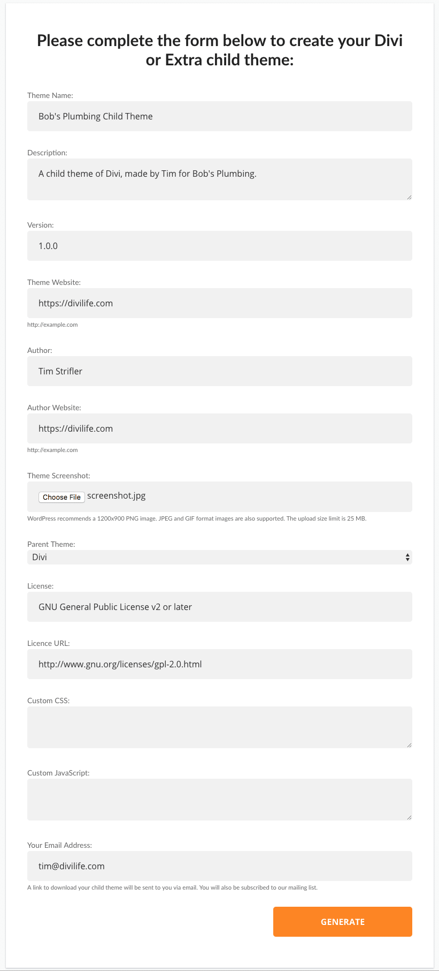The width and height of the screenshot is (439, 971).
Task: Click the Your Email Address field
Action: (219, 865)
